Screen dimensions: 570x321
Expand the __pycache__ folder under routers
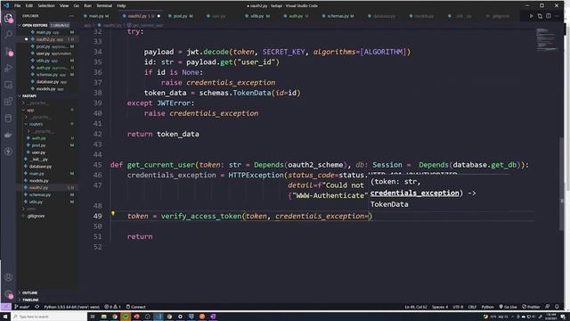pos(42,131)
